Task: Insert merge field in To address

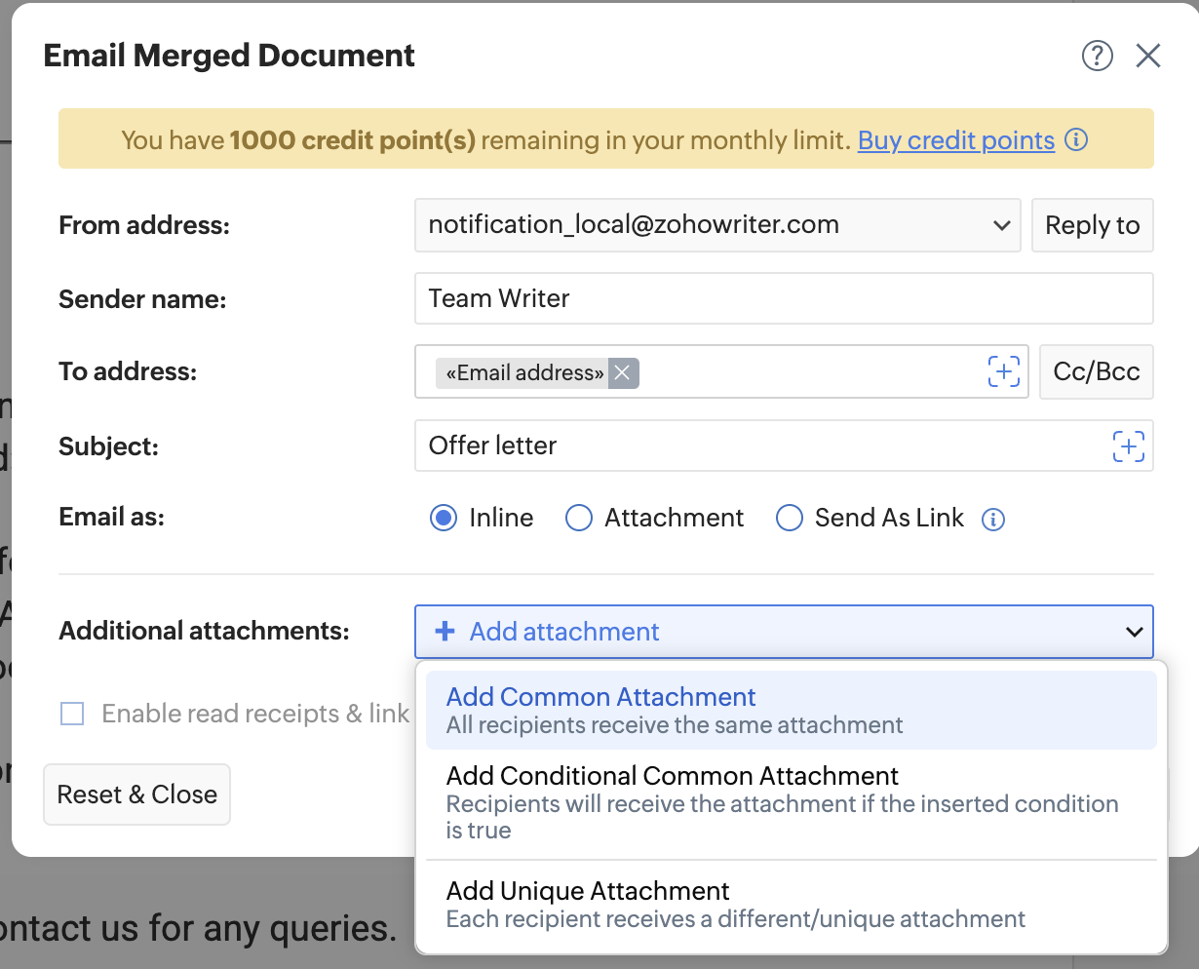Action: [1003, 371]
